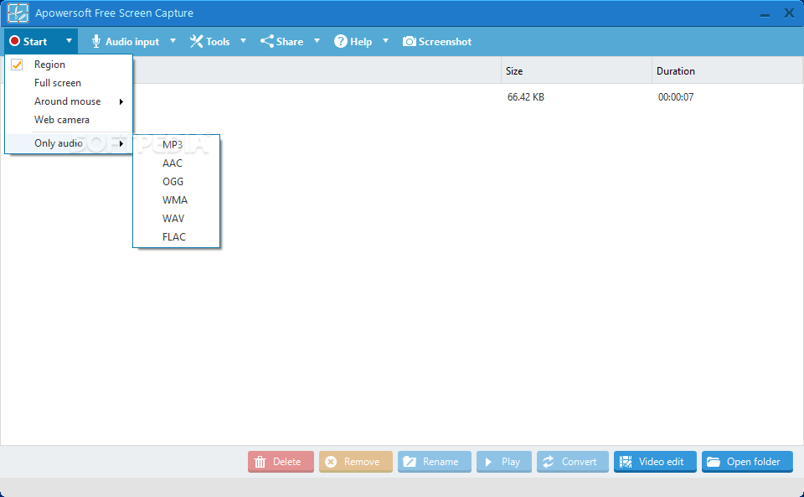
Task: Click the Apowersoft app logo icon
Action: [18, 13]
